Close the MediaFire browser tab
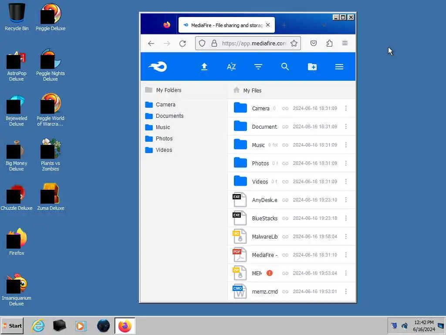The image size is (446, 335). coord(268,25)
